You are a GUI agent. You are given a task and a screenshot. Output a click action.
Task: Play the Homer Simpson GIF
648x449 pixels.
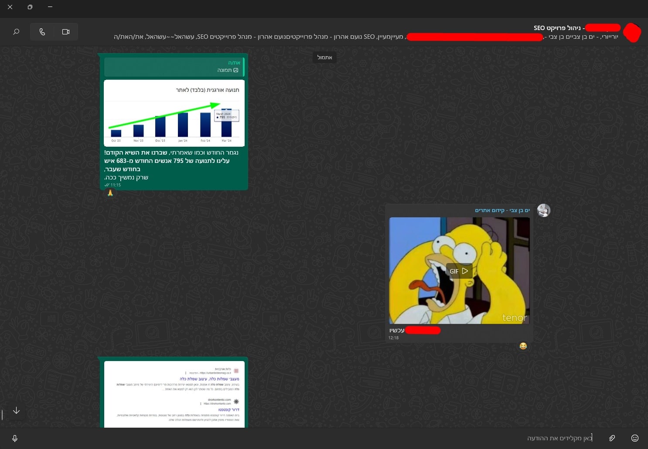point(459,271)
